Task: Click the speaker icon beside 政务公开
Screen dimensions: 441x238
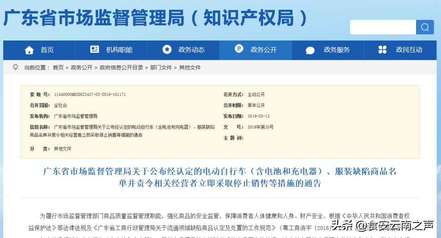Action: (239, 49)
